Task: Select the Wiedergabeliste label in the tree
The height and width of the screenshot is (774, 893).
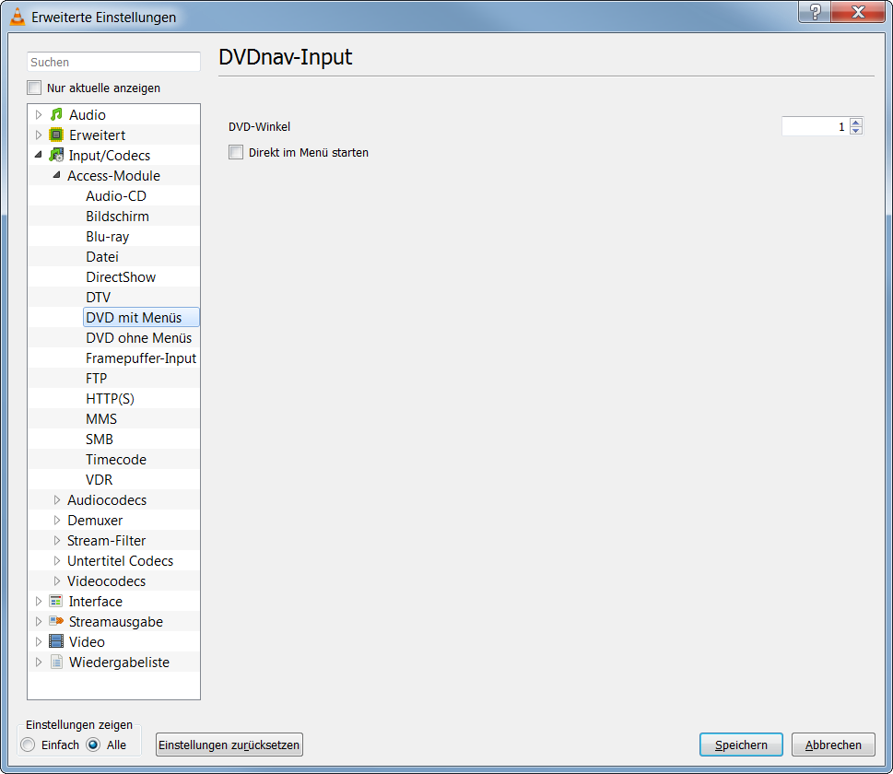Action: (x=119, y=663)
